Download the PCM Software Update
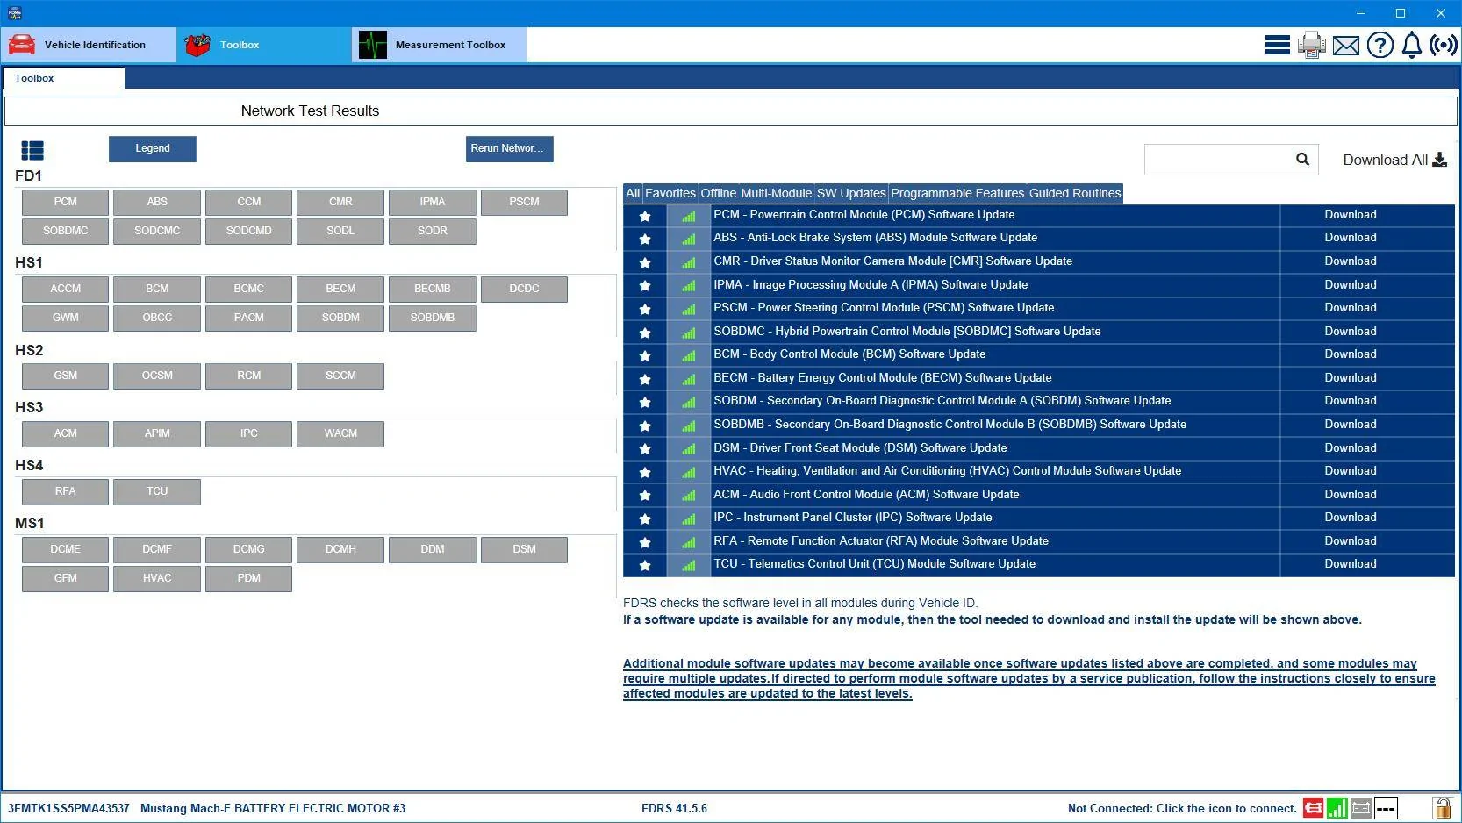 point(1351,214)
